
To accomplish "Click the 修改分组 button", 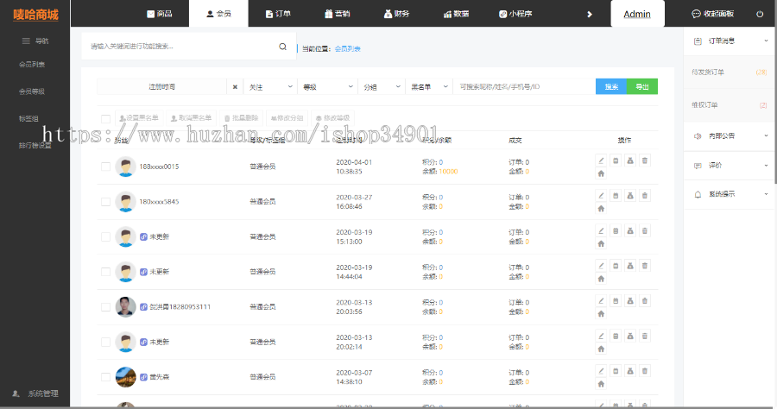I will pyautogui.click(x=287, y=118).
